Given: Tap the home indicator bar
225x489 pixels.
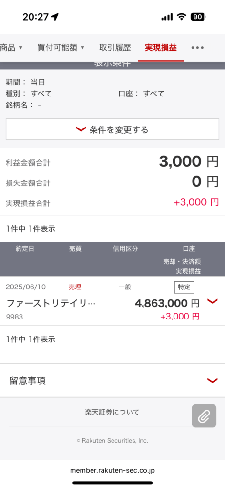Looking at the screenshot, I should 112,483.
